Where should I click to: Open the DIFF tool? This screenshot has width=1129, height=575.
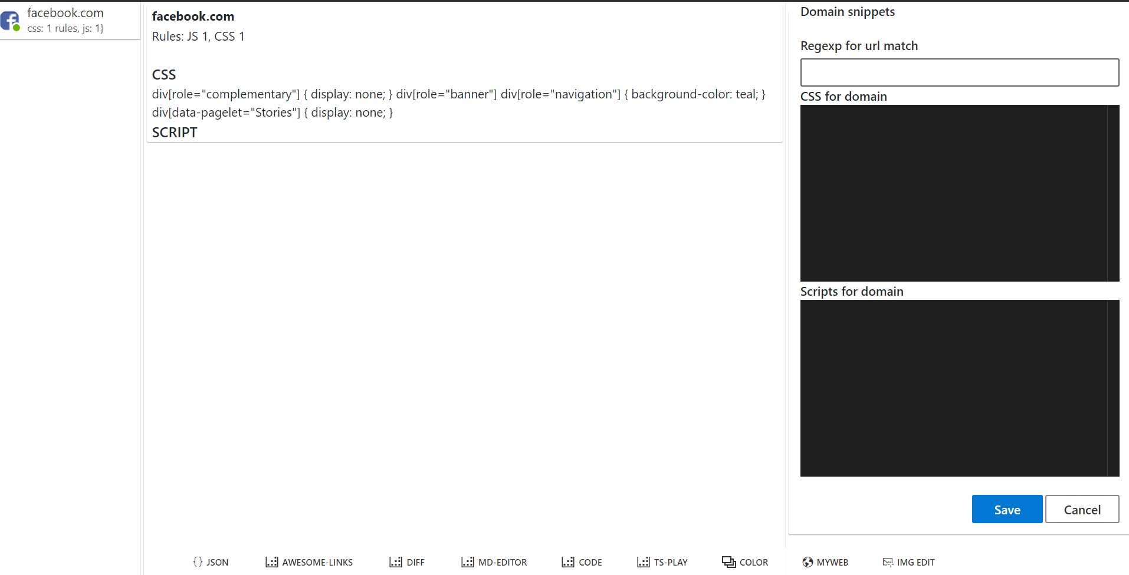tap(407, 562)
